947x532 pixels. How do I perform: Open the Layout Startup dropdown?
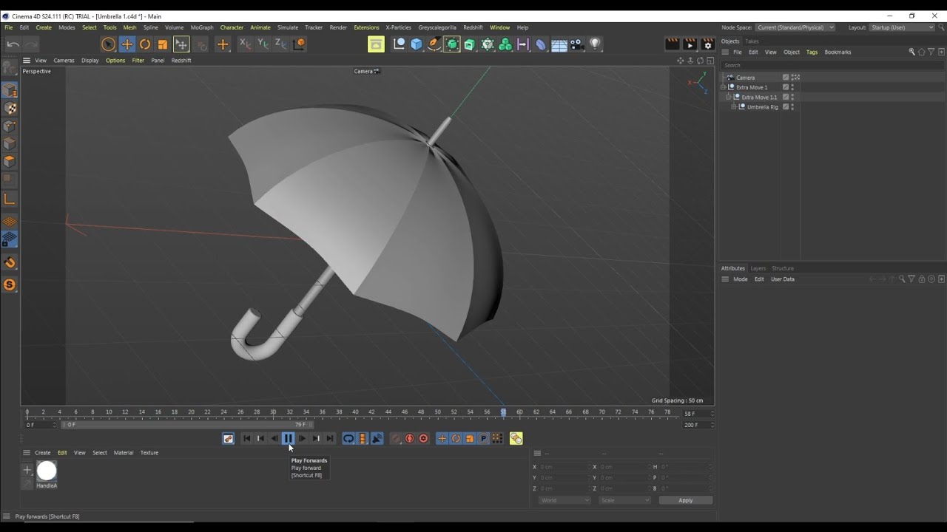[902, 27]
